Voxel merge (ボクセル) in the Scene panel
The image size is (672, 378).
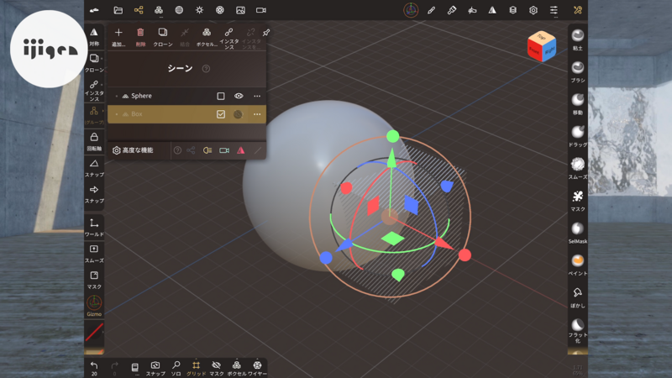point(207,37)
